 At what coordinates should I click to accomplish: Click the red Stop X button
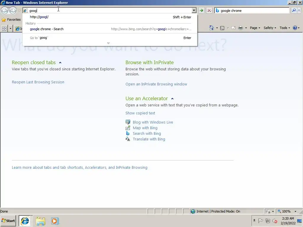click(209, 10)
